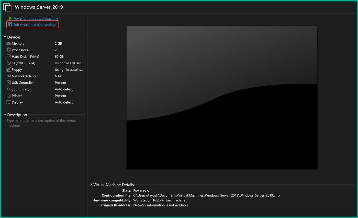
Task: Click the Sound Card speaker icon
Action: [x=9, y=89]
